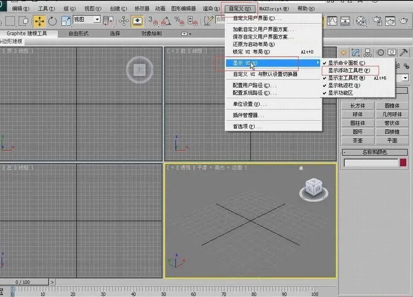Activate the Select and Rotate tool

[52, 21]
